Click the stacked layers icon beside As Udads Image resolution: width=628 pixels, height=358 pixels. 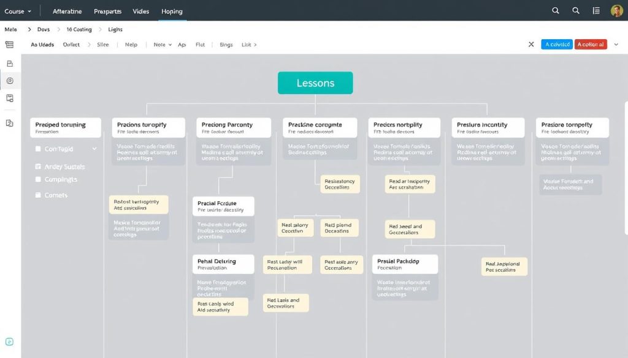coord(9,45)
